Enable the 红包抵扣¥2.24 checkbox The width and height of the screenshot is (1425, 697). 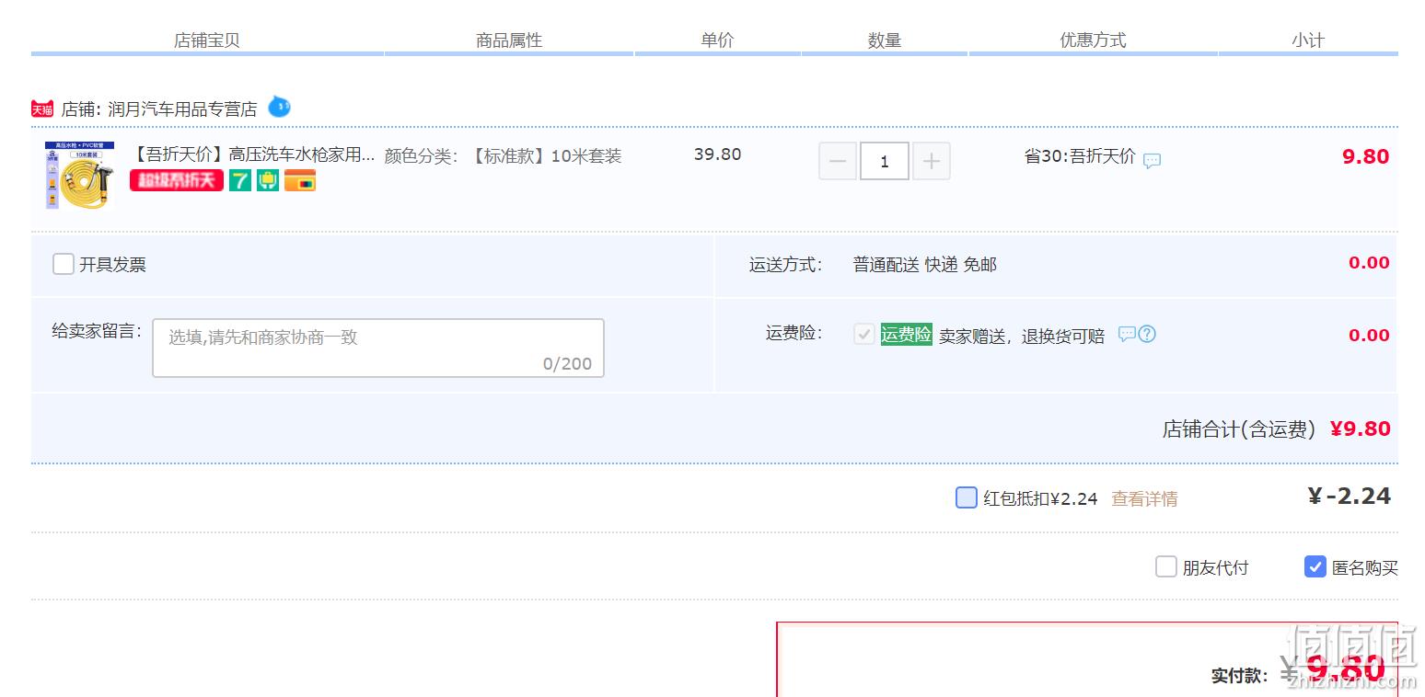click(967, 497)
